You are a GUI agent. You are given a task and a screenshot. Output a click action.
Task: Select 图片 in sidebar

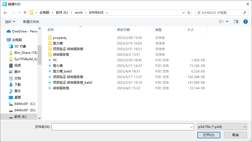15,72
